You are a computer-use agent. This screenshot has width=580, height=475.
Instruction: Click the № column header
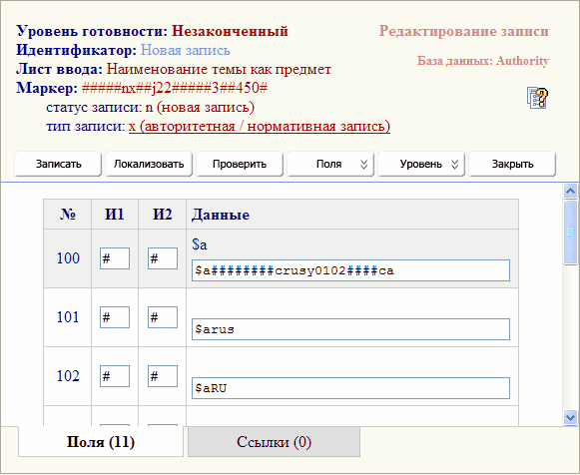(68, 214)
